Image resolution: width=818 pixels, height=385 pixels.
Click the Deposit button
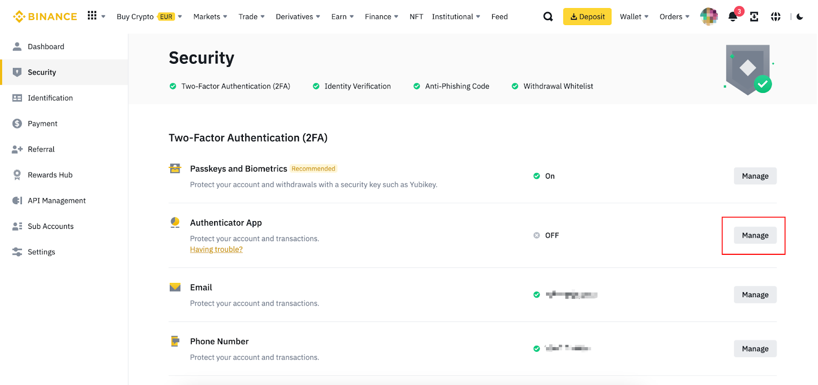(587, 17)
